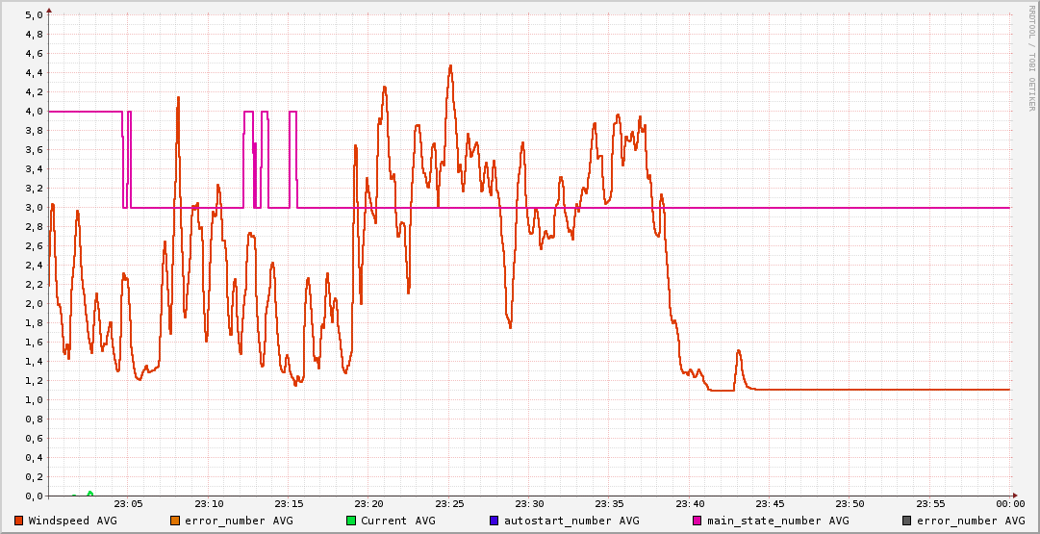
Task: Click the 3,0 value on vertical axis
Action: [33, 208]
